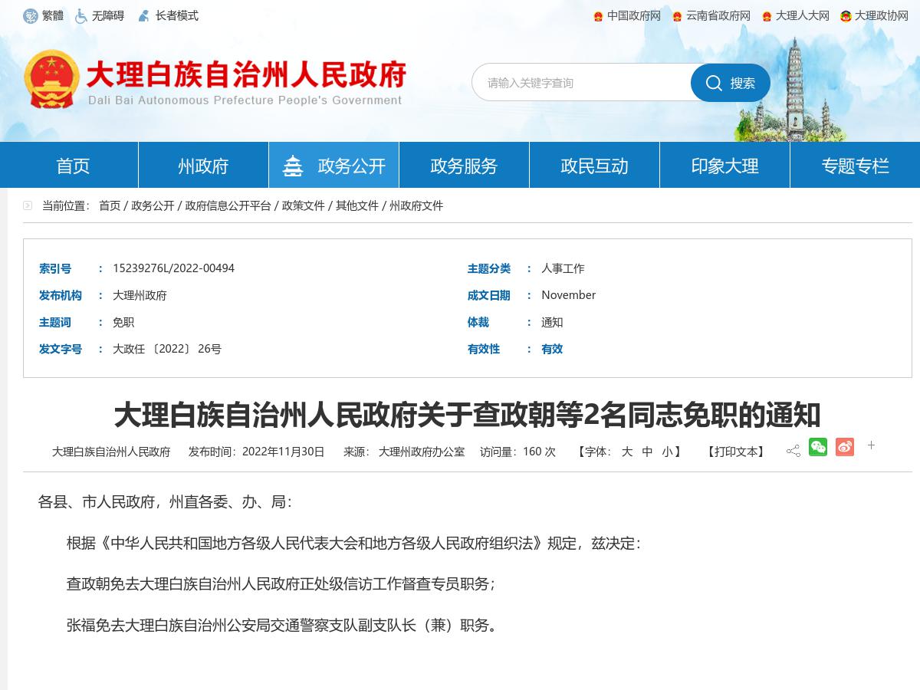This screenshot has height=690, width=920.
Task: Visit the 中国政府网 link
Action: pyautogui.click(x=629, y=15)
